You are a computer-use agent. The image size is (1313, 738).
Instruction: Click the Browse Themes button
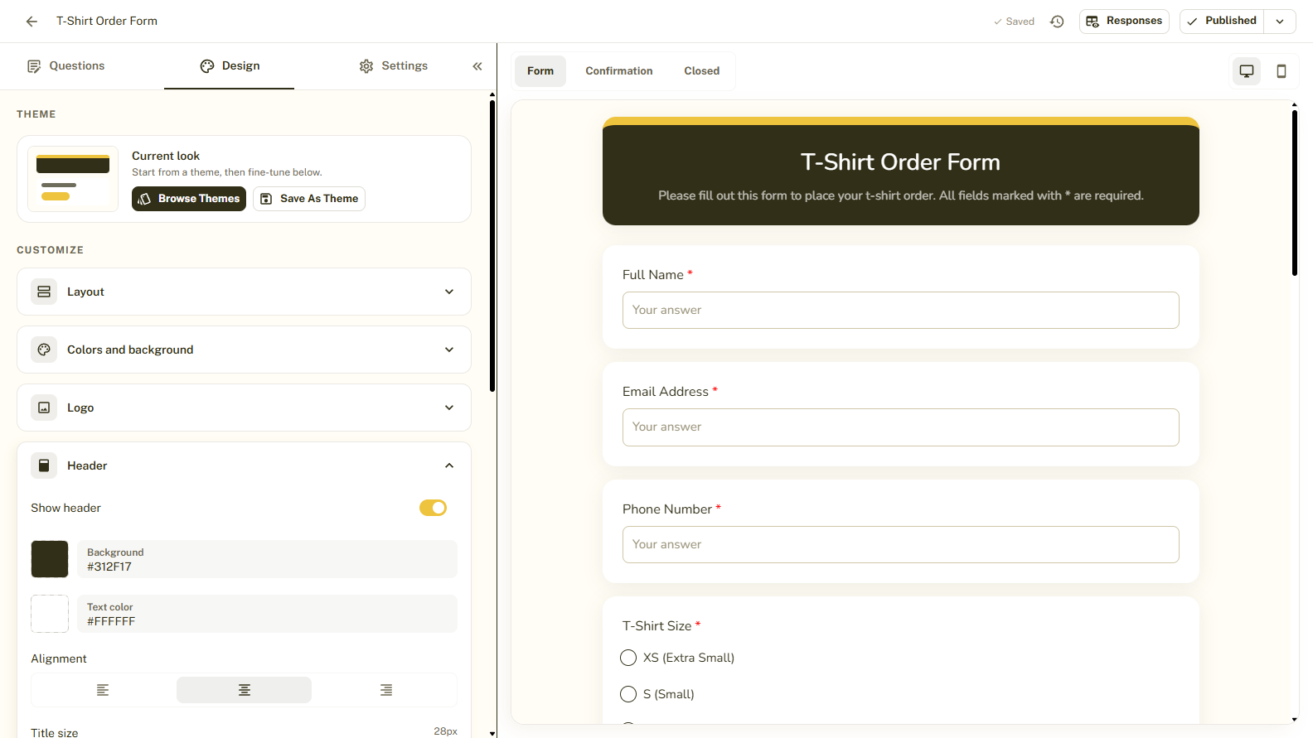189,199
